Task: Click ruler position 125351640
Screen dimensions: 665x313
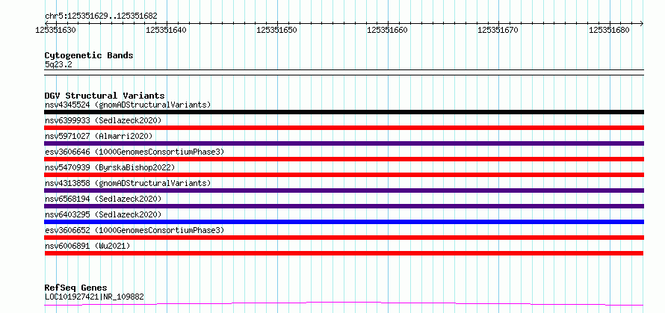Action: coord(166,30)
